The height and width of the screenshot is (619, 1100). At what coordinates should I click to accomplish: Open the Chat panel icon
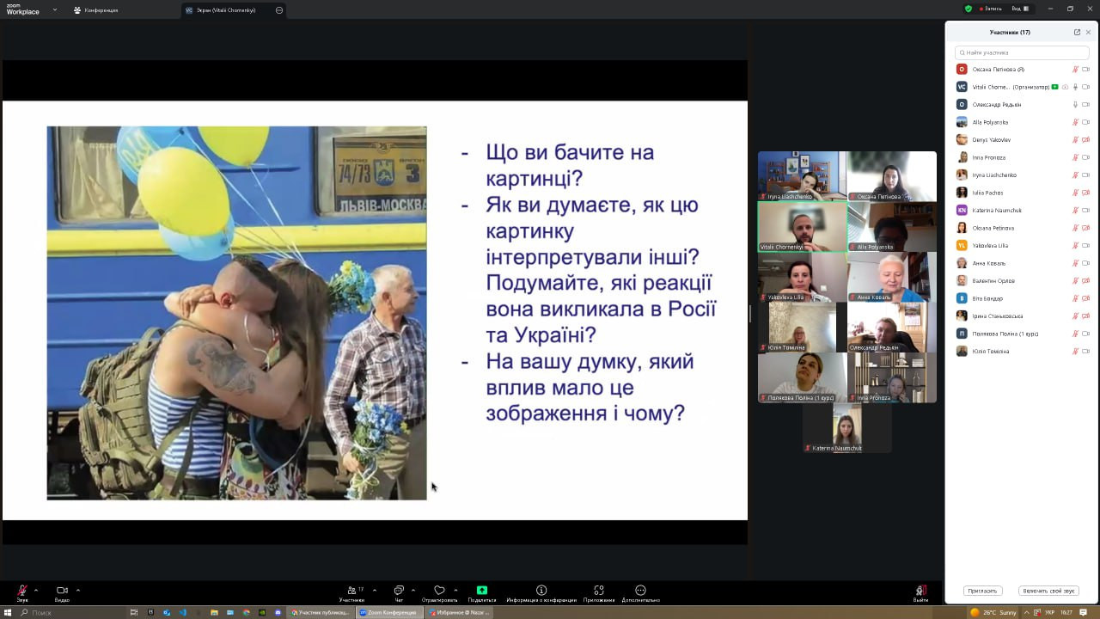click(x=399, y=591)
